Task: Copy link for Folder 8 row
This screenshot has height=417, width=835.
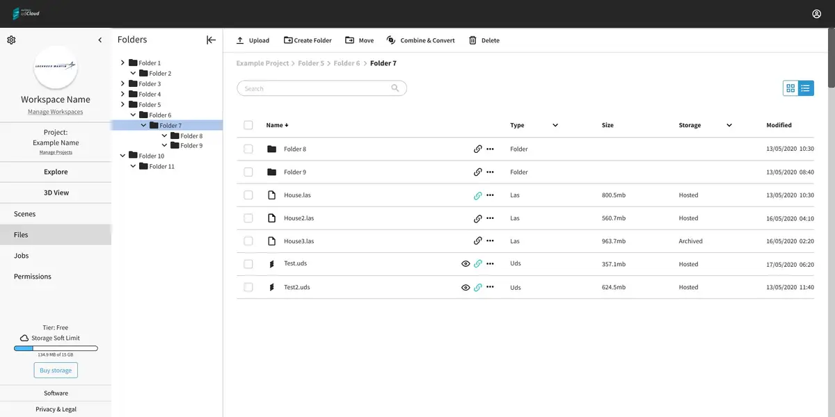Action: pyautogui.click(x=478, y=149)
